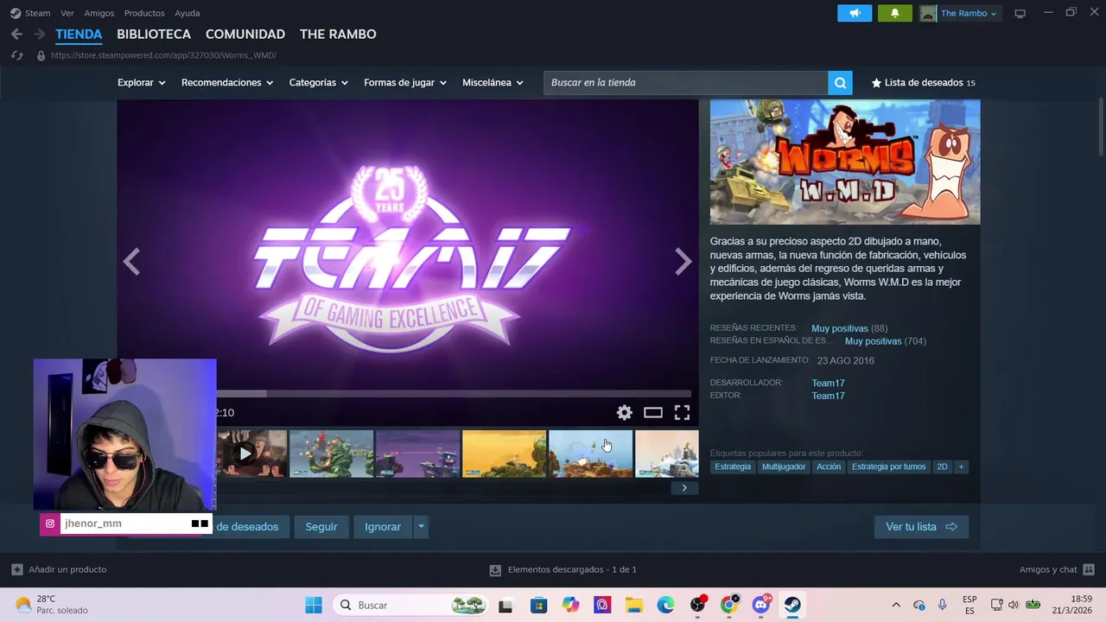1106x622 pixels.
Task: Click the Worms W.M.D header image
Action: [845, 162]
